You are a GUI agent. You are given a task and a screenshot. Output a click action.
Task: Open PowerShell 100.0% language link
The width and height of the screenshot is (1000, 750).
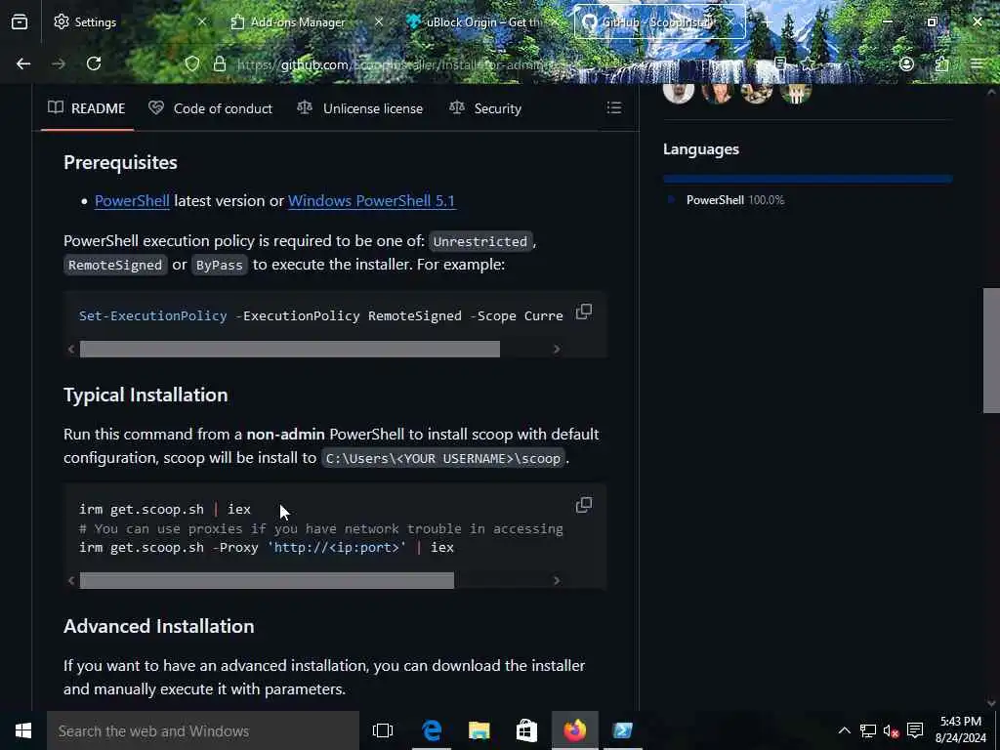(735, 199)
